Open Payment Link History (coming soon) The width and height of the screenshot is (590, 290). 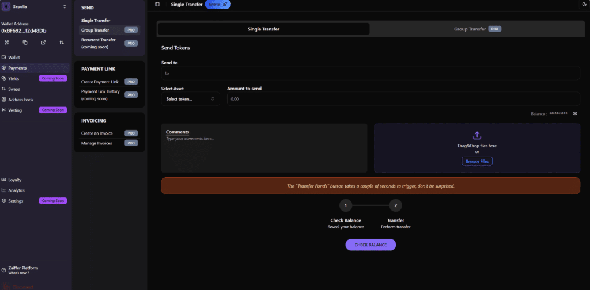(x=100, y=95)
